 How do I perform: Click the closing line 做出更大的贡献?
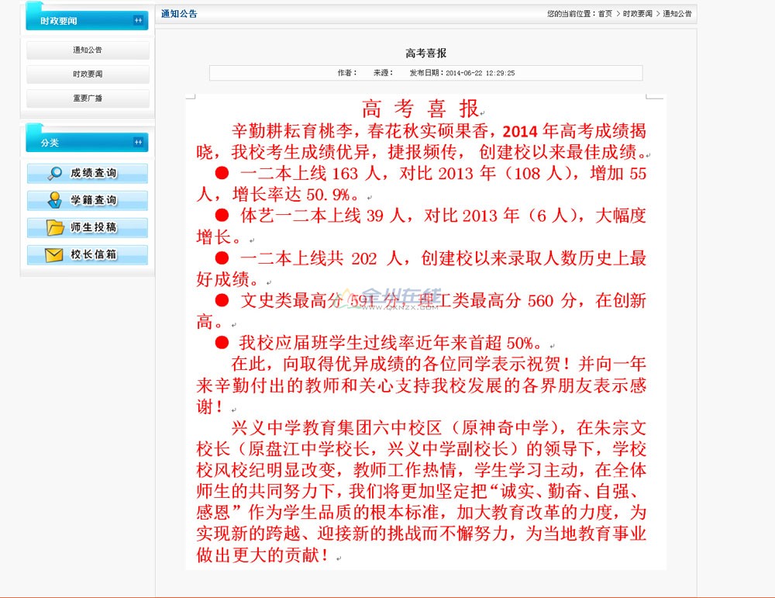tap(262, 555)
